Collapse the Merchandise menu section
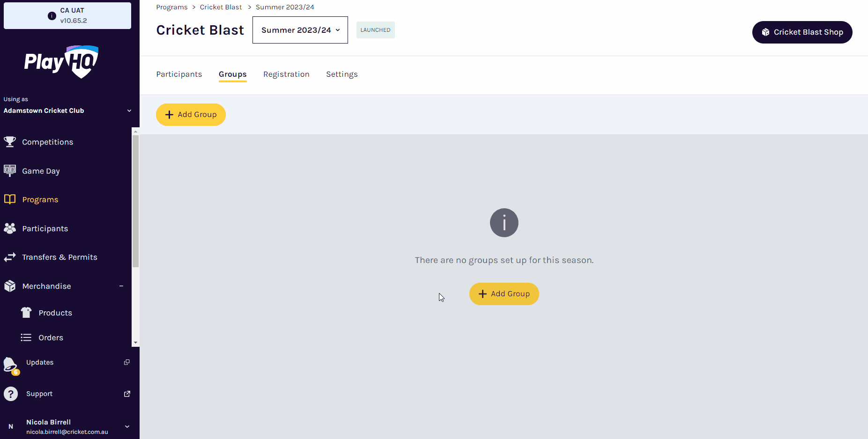The image size is (868, 439). [121, 286]
